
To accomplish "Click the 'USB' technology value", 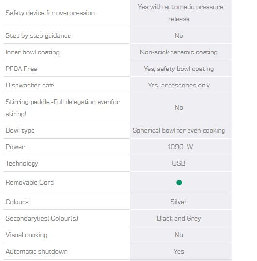I will 179,163.
